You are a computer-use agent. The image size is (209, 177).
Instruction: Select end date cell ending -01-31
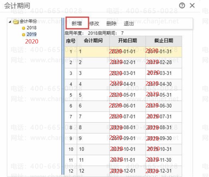(x=164, y=52)
